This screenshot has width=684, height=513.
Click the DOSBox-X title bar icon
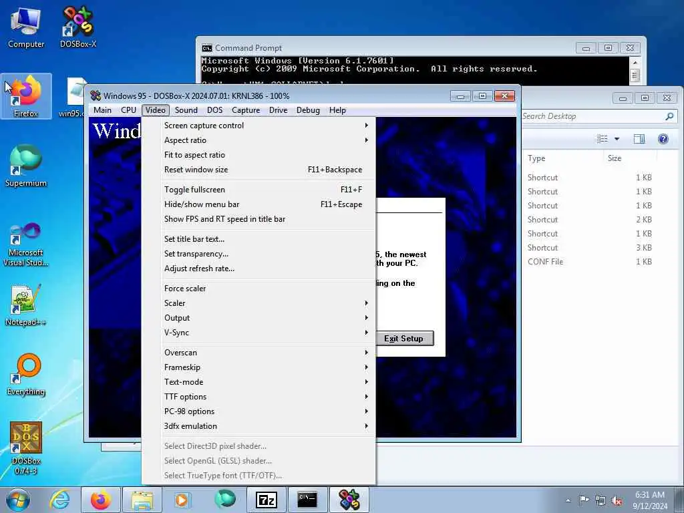96,96
